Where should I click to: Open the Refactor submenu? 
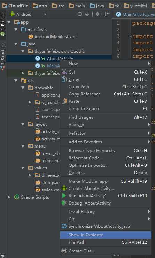[106, 133]
